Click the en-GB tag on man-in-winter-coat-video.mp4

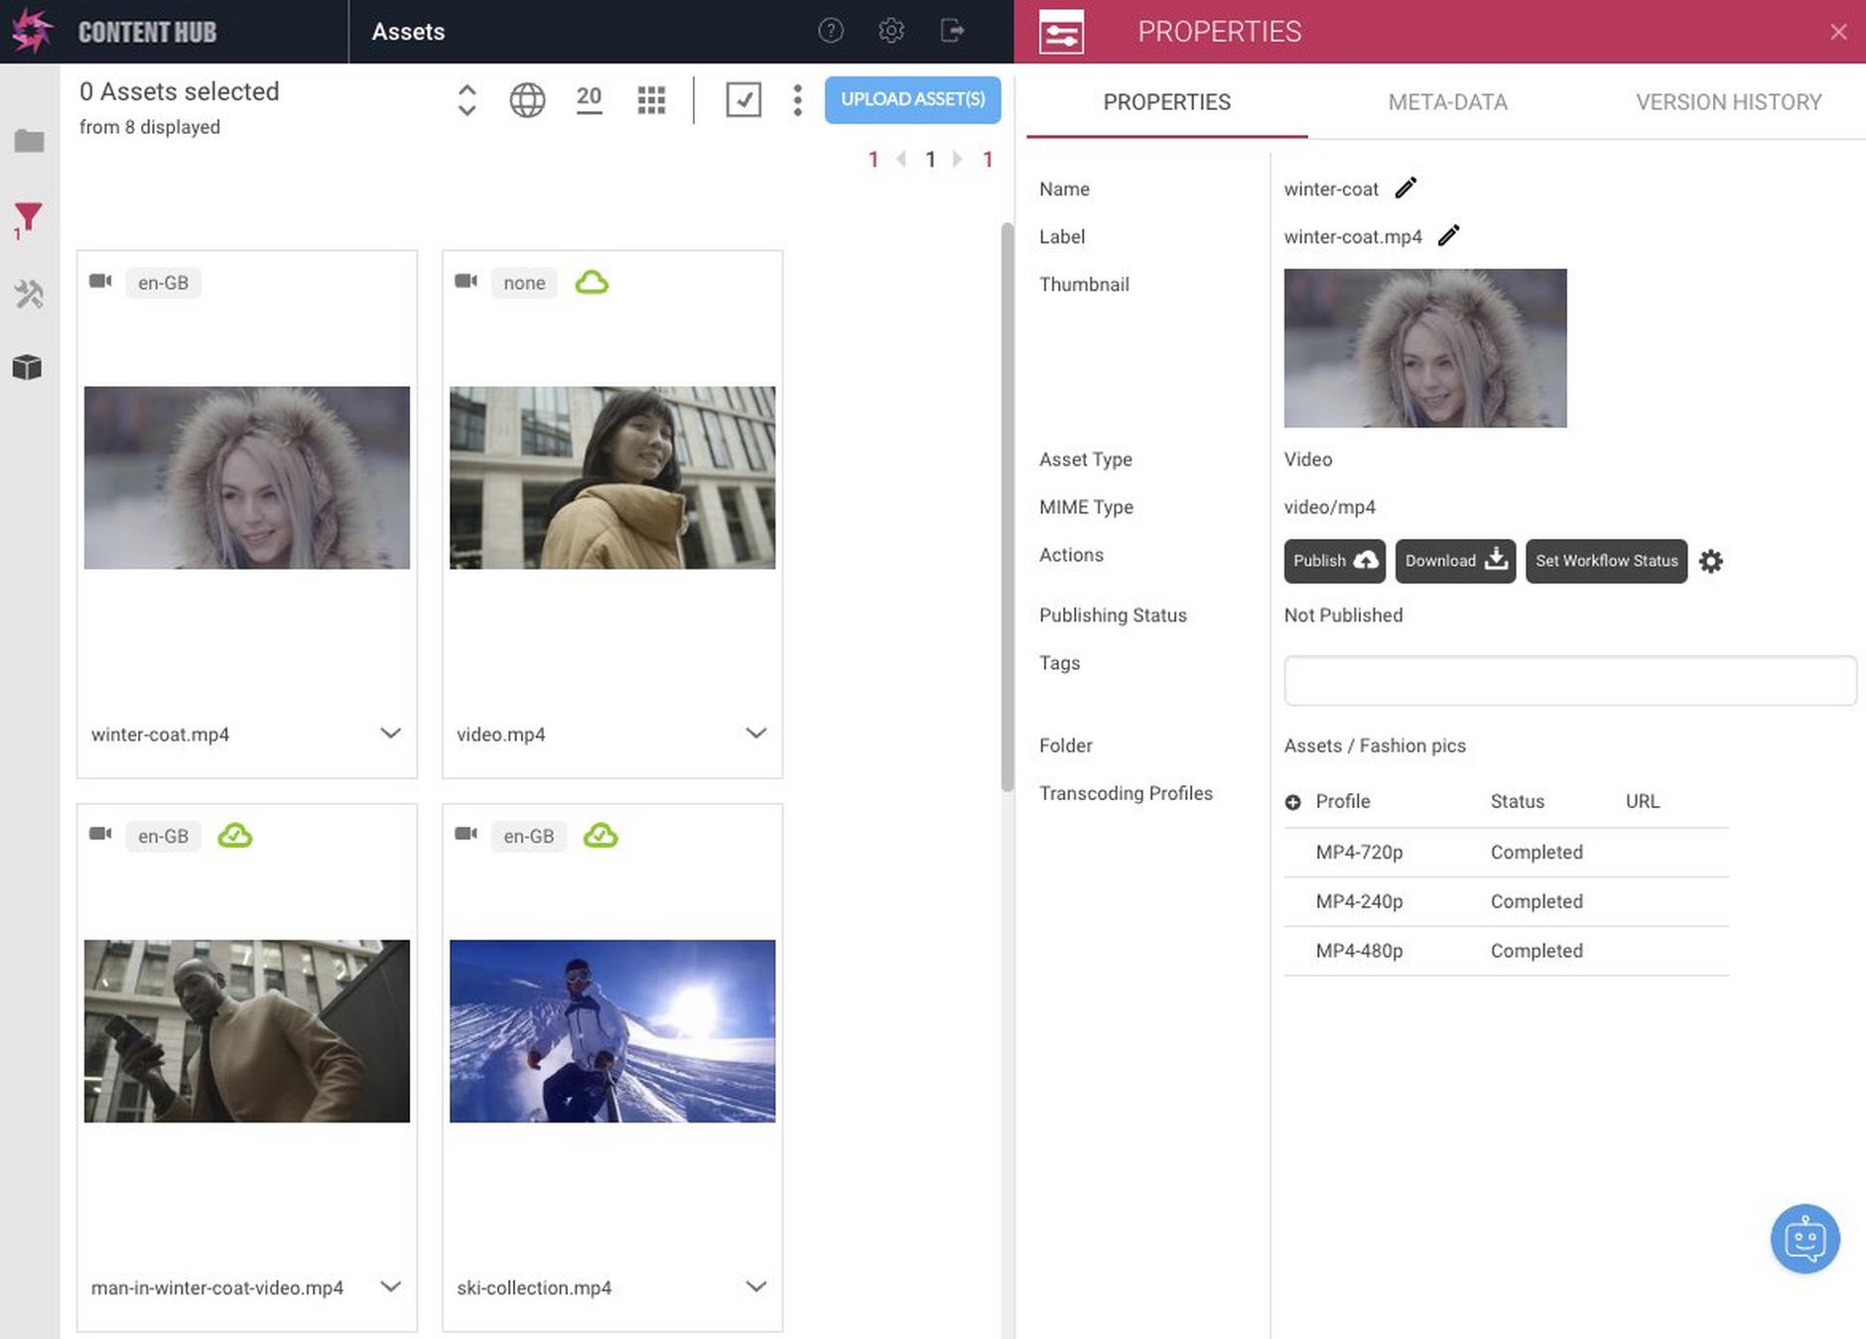coord(163,836)
